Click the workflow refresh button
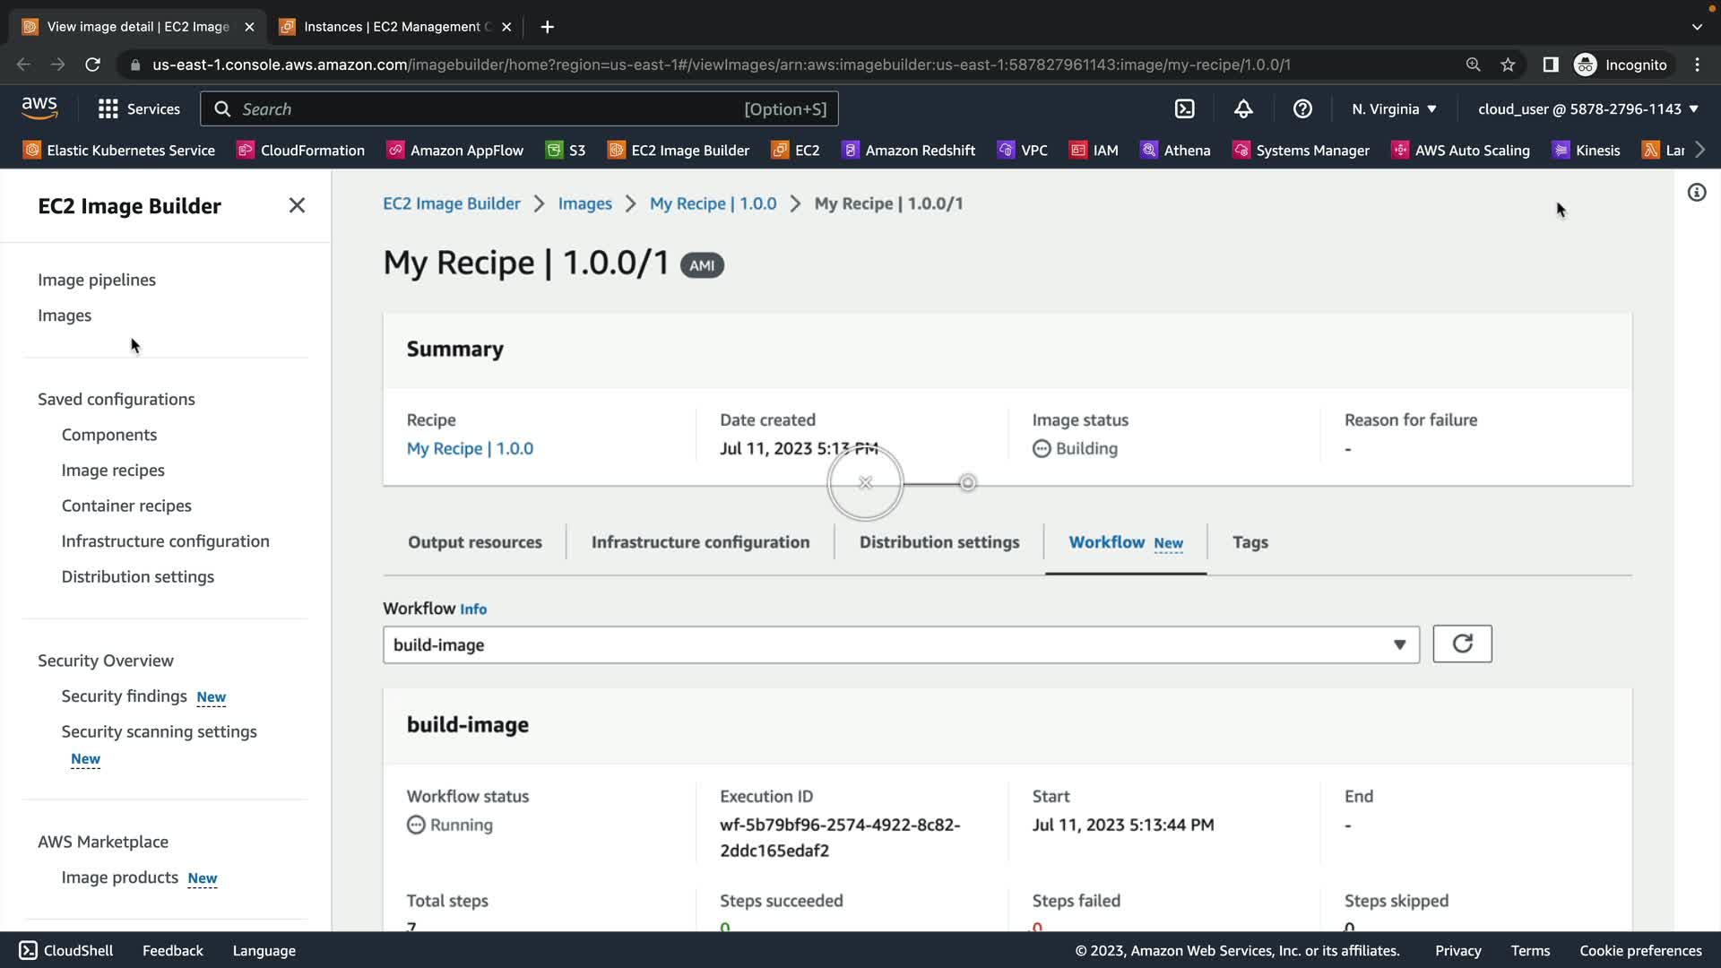This screenshot has width=1721, height=968. (1462, 644)
